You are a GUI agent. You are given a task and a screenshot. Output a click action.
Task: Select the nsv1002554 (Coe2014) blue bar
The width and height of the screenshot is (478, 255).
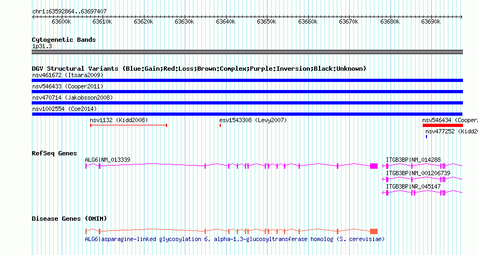247,114
